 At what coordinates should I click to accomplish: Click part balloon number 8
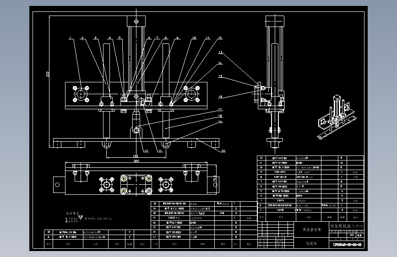[x=166, y=38]
